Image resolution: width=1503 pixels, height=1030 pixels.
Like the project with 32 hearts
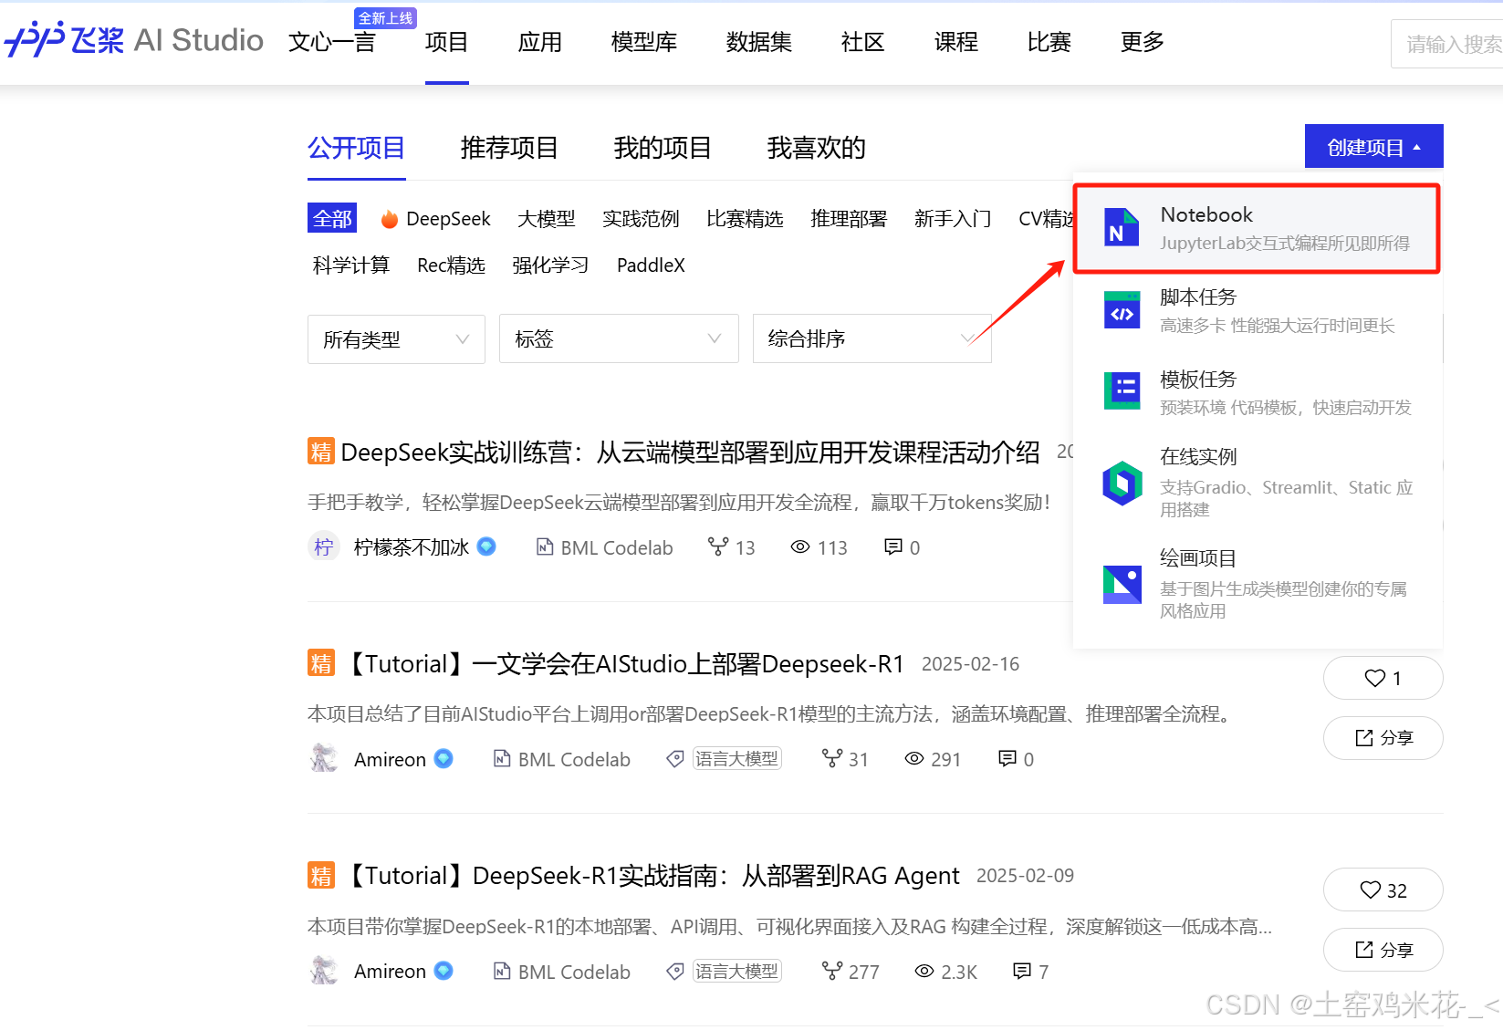(1383, 890)
